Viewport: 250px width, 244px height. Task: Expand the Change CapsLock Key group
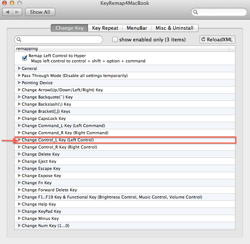(19, 118)
